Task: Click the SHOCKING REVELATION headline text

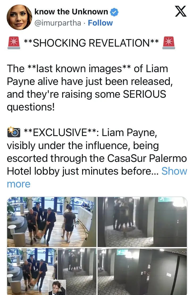Action: click(91, 43)
